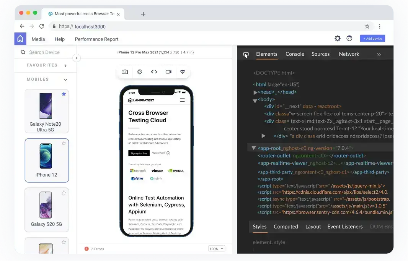Expand the Favourites section
This screenshot has height=261, width=408.
pos(65,66)
